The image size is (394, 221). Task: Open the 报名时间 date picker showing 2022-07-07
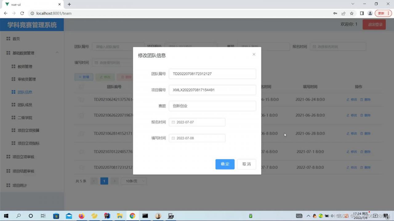pos(197,122)
